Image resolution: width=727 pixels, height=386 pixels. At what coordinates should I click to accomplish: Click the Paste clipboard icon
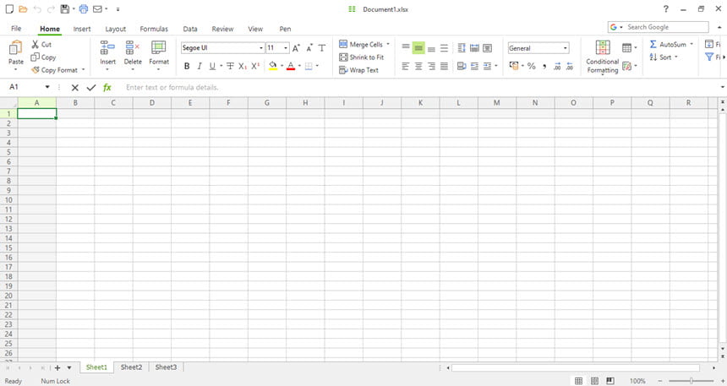point(16,48)
